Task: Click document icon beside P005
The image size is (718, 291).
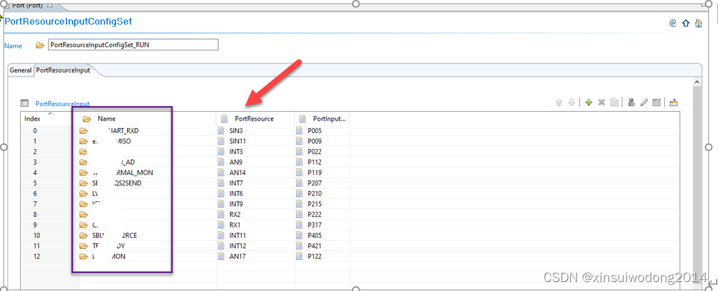Action: [x=300, y=131]
